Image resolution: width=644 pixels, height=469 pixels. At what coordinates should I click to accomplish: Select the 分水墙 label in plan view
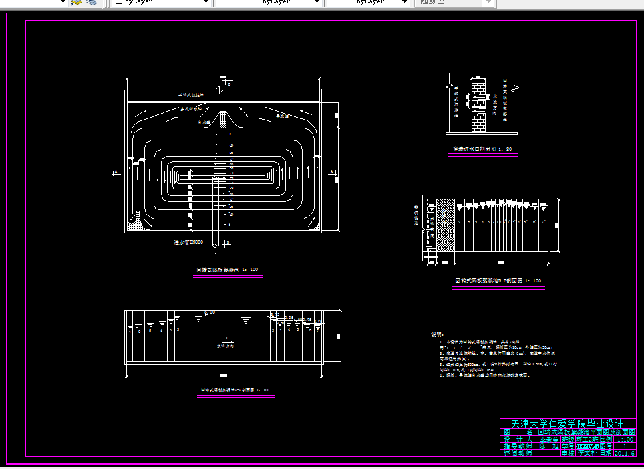(204, 122)
